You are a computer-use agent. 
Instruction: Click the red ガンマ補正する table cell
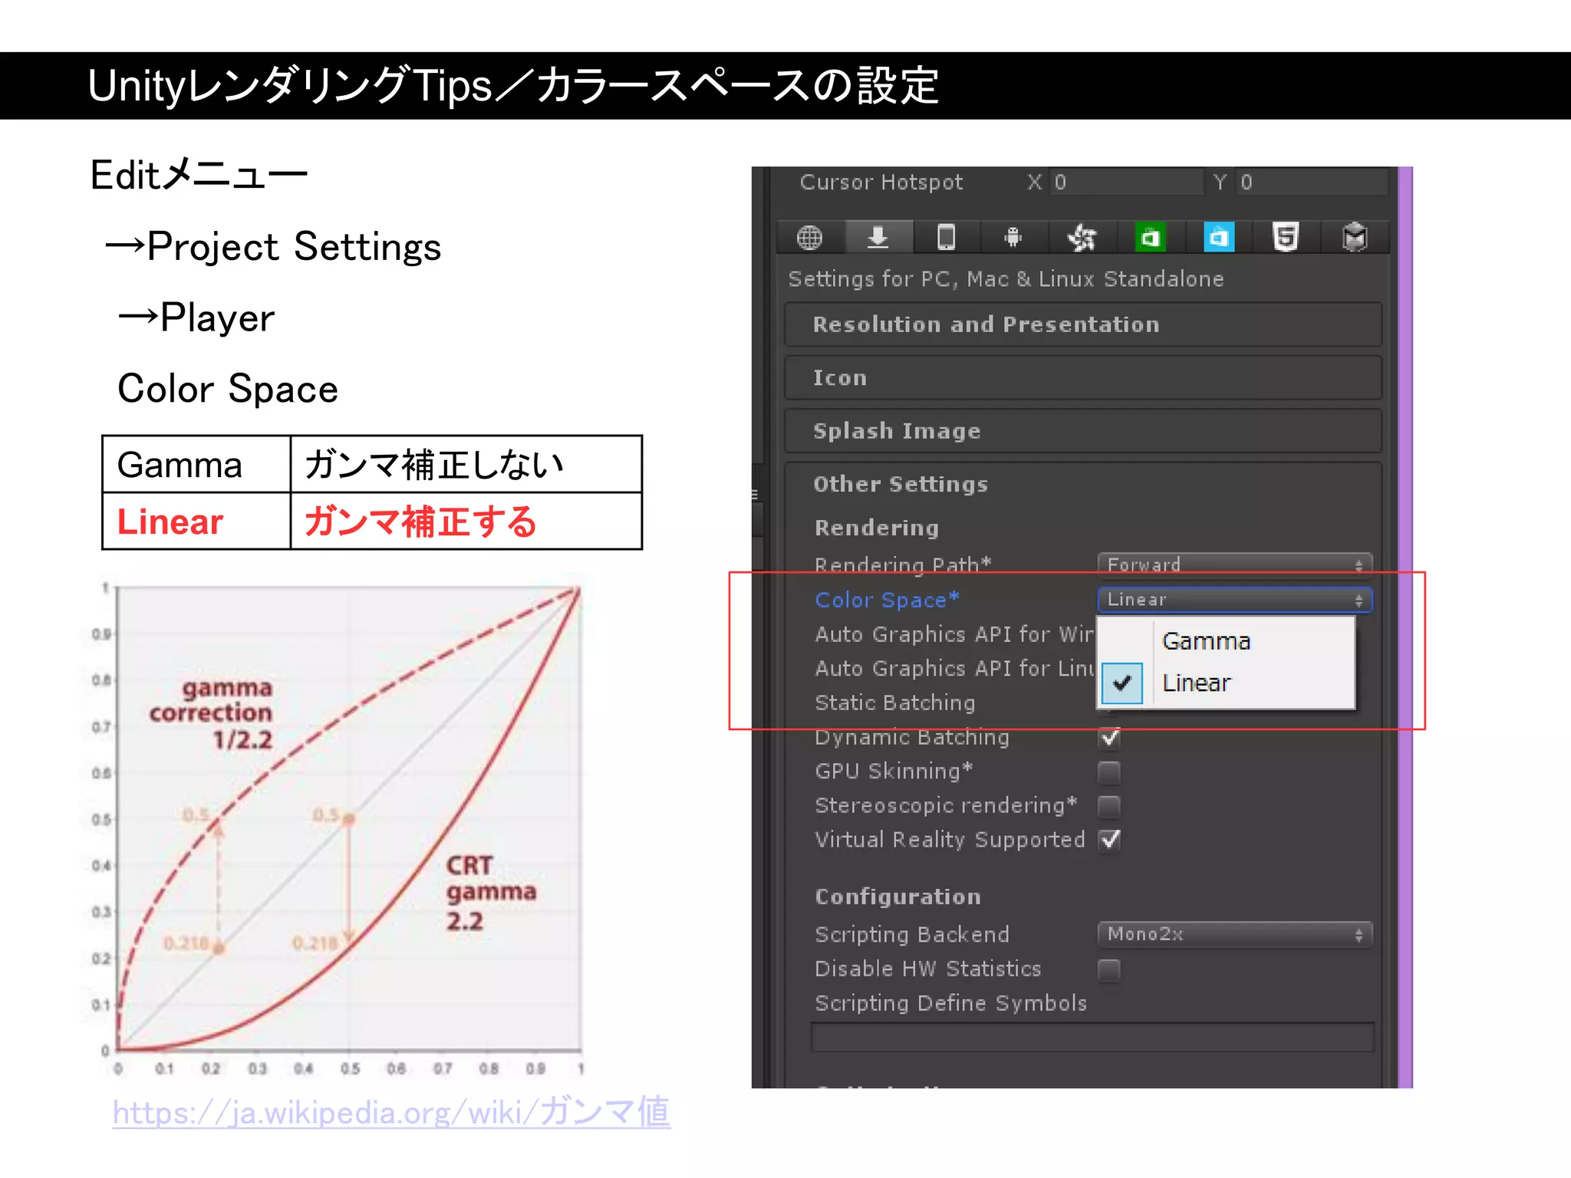click(x=466, y=522)
